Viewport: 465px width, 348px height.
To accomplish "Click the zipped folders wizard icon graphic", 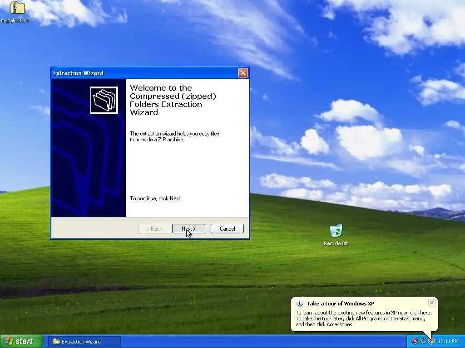I will point(104,100).
